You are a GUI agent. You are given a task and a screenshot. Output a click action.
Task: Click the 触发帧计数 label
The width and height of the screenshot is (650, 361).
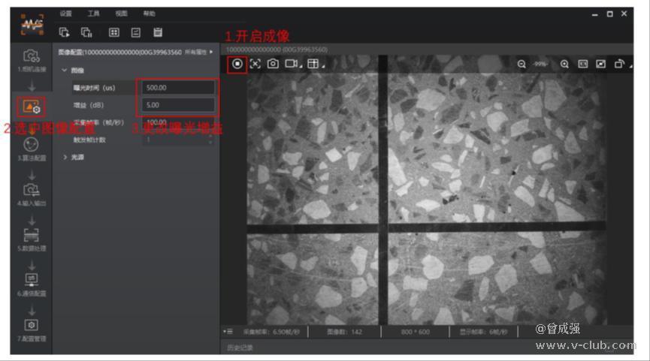(89, 140)
